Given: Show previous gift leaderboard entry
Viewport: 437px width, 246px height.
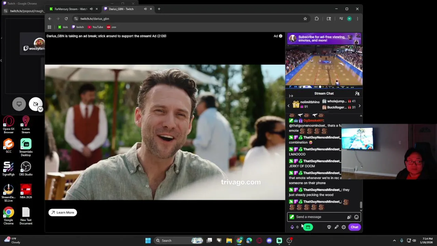Looking at the screenshot, I should [x=288, y=106].
